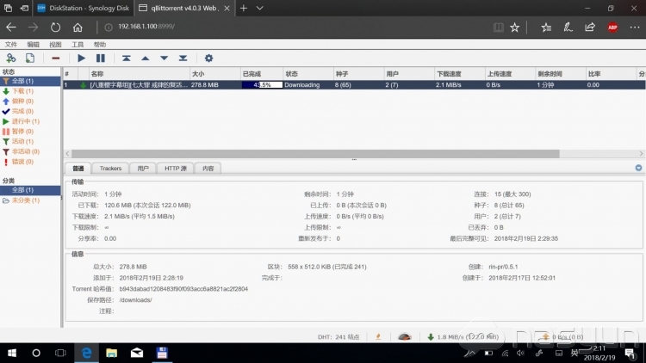This screenshot has width=646, height=363.
Task: Switch to the 内容 tab
Action: [x=208, y=169]
